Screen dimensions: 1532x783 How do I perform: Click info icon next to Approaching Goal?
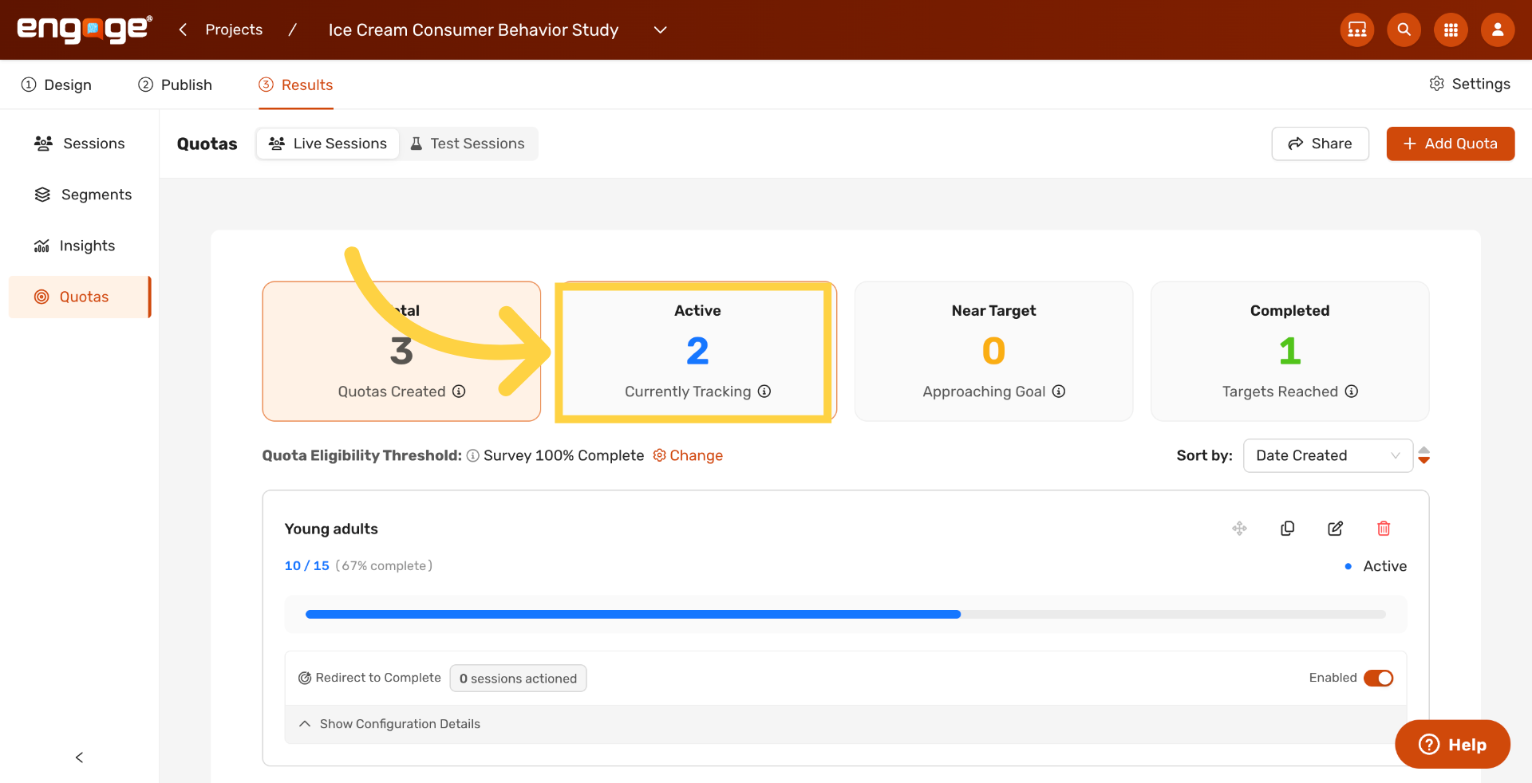[x=1059, y=391]
